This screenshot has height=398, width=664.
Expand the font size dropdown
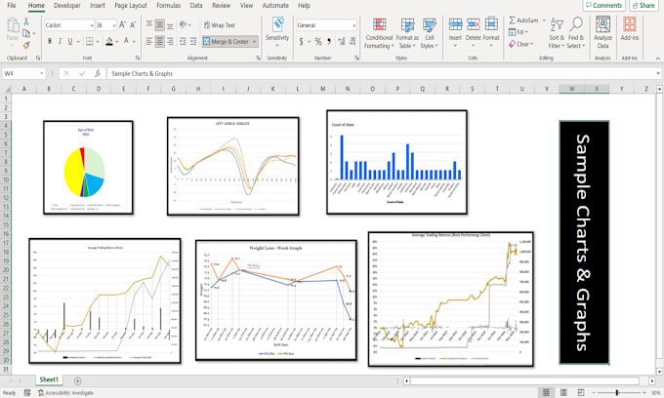pos(114,25)
